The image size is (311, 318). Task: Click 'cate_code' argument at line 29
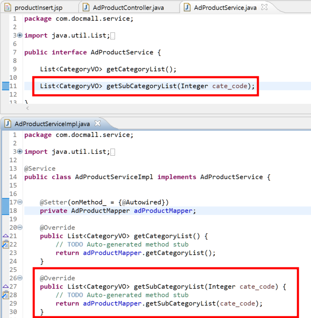238,303
